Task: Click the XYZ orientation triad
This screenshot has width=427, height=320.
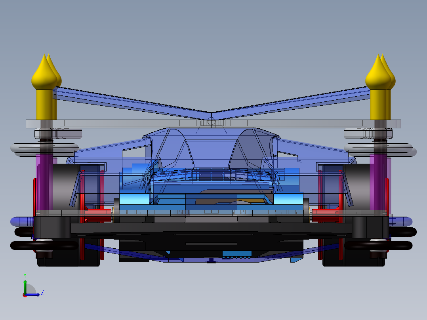Action: tap(33, 286)
